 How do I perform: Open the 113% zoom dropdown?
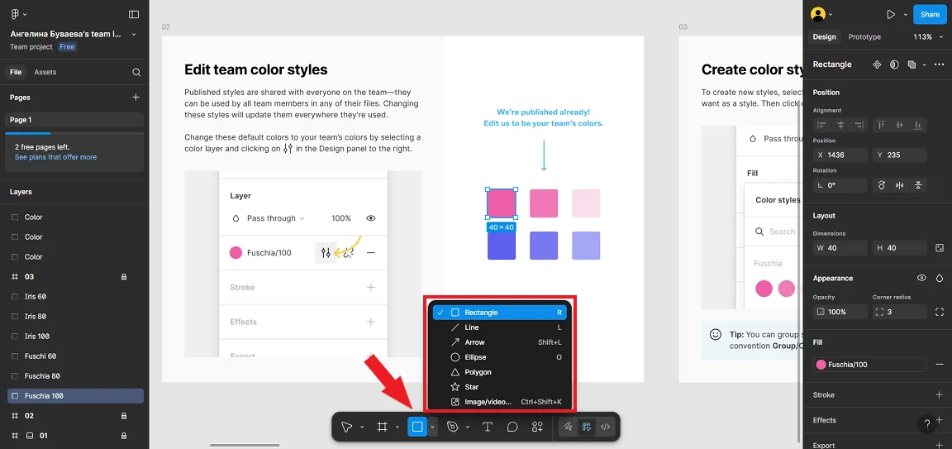927,37
